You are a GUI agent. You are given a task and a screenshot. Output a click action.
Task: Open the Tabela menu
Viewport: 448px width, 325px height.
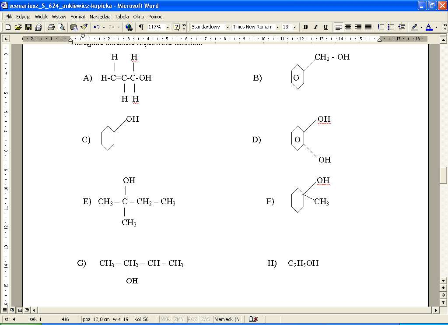[122, 17]
